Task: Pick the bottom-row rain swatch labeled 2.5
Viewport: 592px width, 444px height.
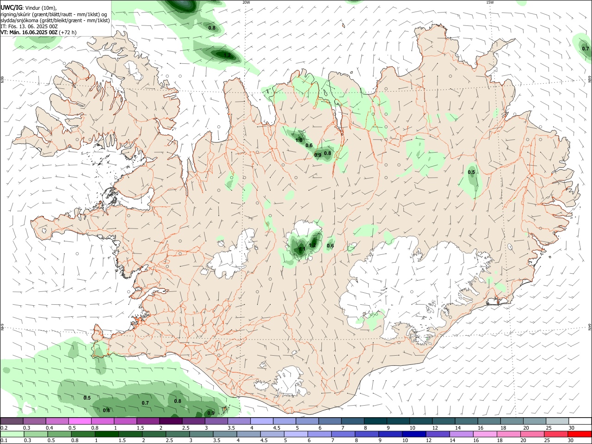Action: (x=178, y=434)
